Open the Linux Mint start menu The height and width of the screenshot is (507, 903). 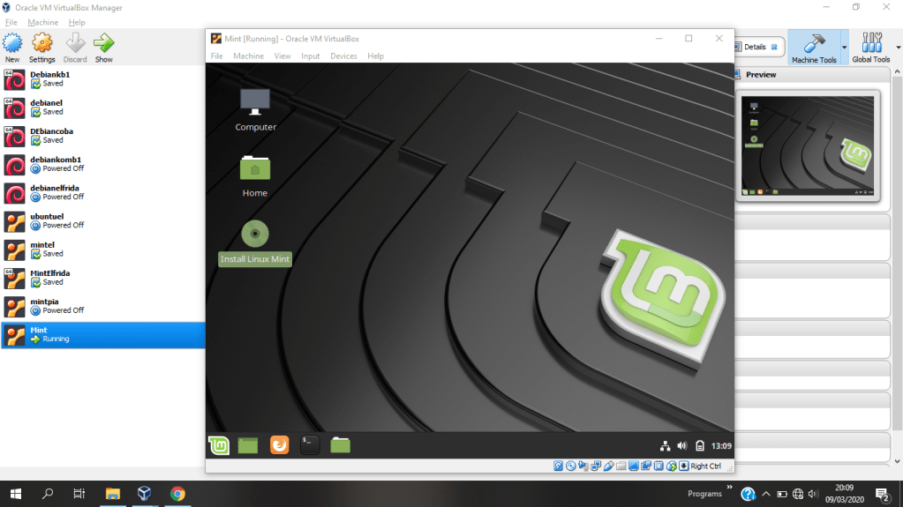(x=219, y=445)
